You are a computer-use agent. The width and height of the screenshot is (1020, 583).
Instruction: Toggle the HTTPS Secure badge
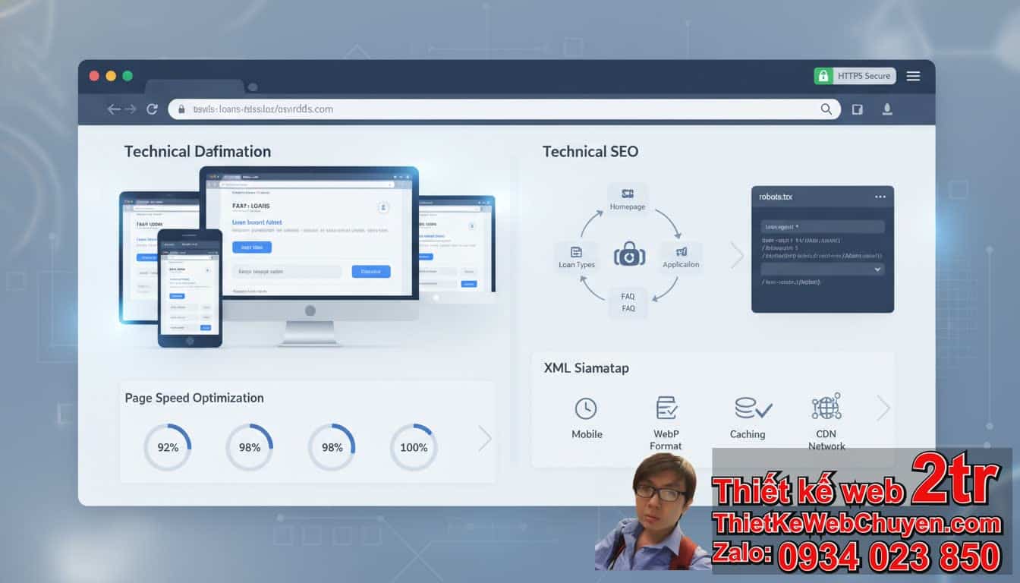(x=855, y=76)
